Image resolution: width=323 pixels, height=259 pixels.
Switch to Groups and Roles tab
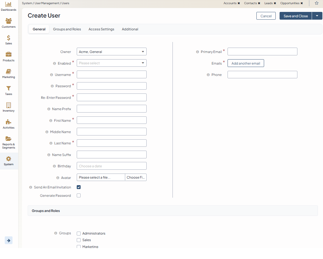(x=67, y=29)
